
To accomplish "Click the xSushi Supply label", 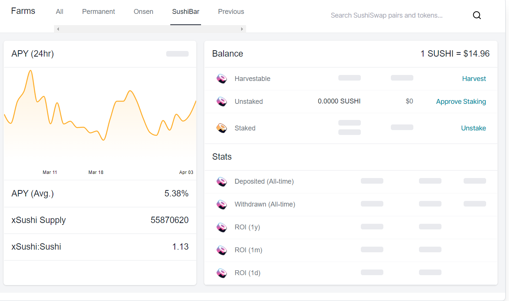I will click(x=39, y=220).
